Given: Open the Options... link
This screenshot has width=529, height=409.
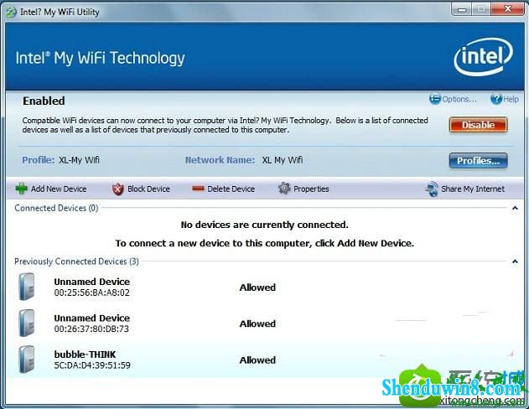Looking at the screenshot, I should tap(459, 99).
